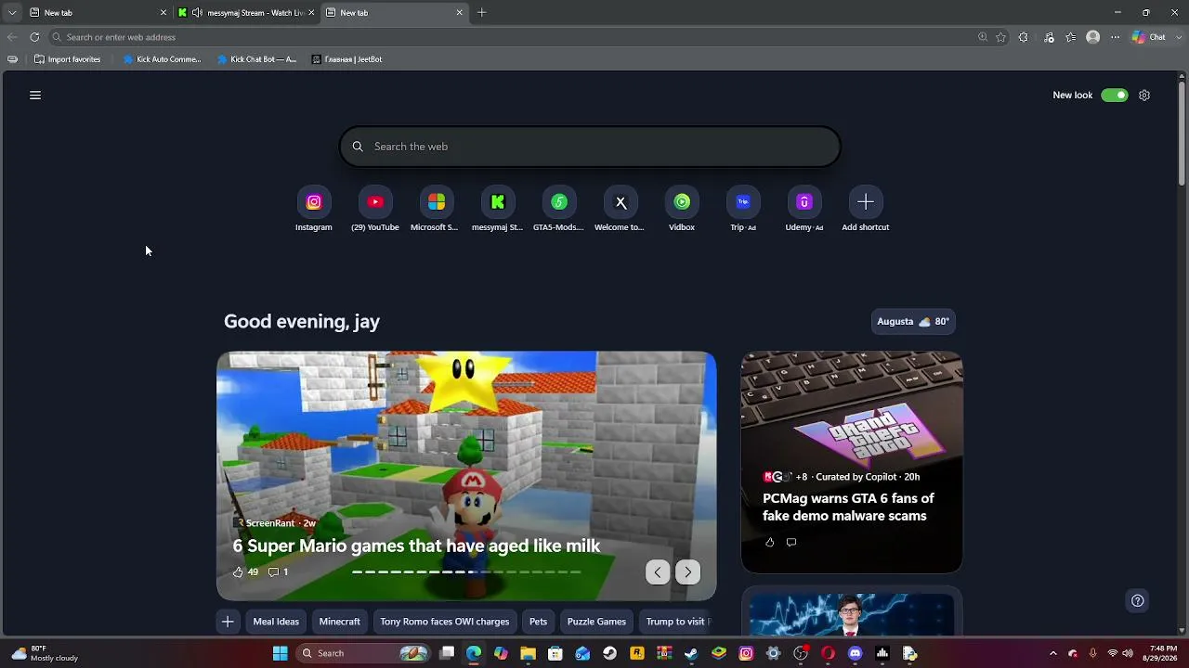
Task: Select the Meal Ideas topic chip
Action: coord(276,622)
